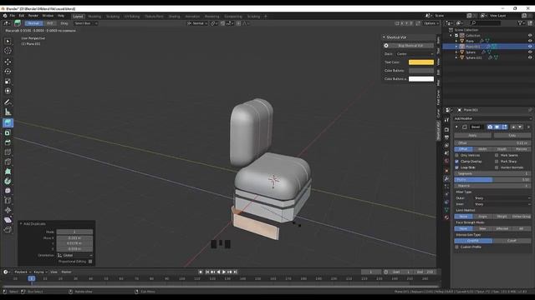Open the Inner miter type dropdown
535x300 pixels.
coord(502,204)
